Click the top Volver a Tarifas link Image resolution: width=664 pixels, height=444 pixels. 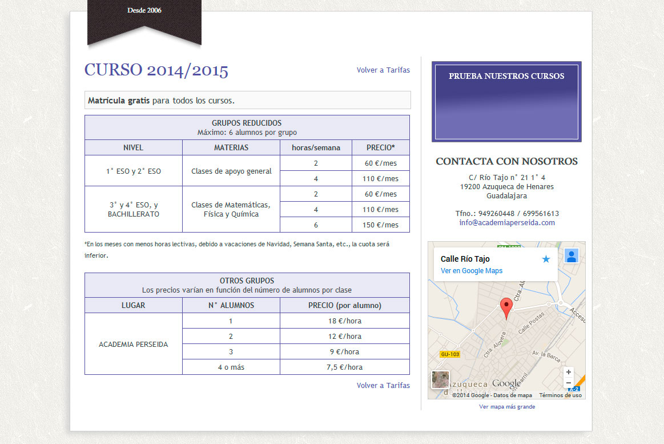(383, 70)
